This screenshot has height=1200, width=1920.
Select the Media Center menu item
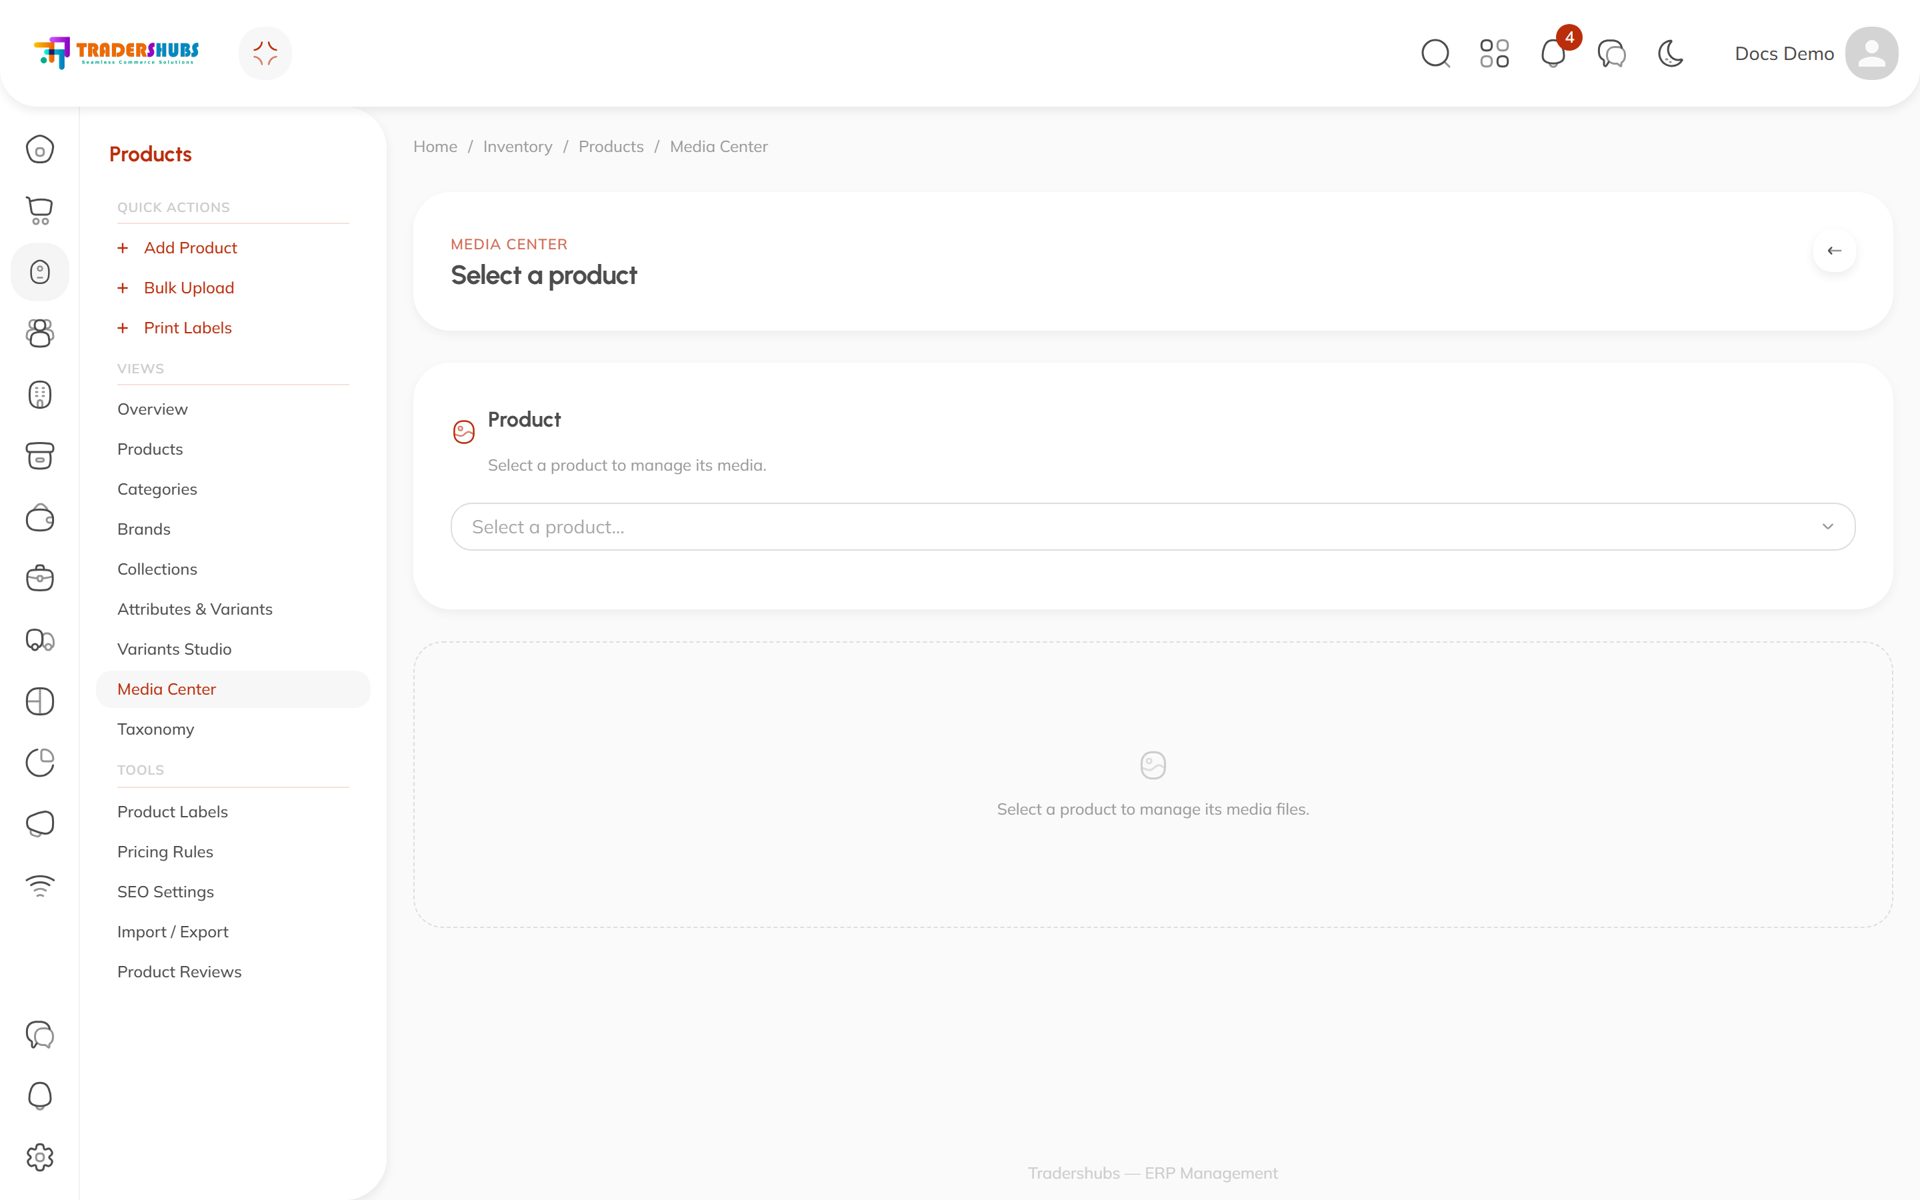pyautogui.click(x=233, y=689)
